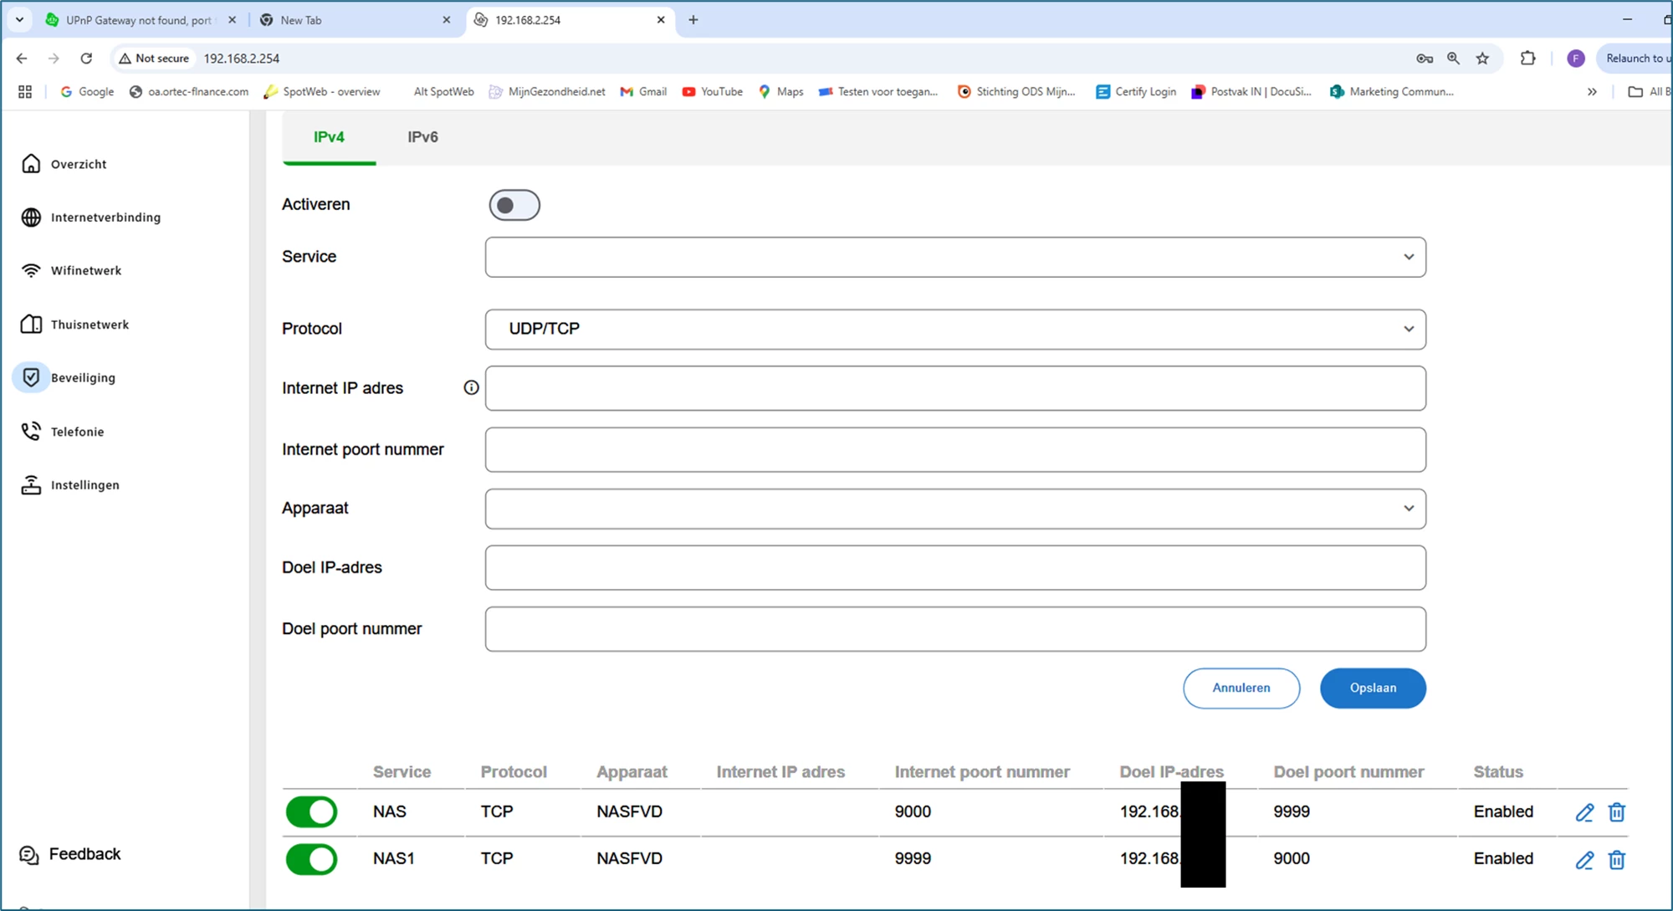Viewport: 1673px width, 911px height.
Task: Select the IPv4 tab
Action: click(x=329, y=137)
